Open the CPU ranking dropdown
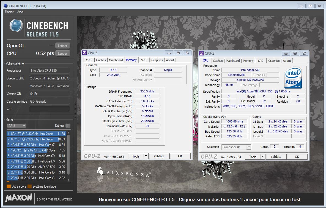This screenshot has height=208, width=326. [x=17, y=126]
